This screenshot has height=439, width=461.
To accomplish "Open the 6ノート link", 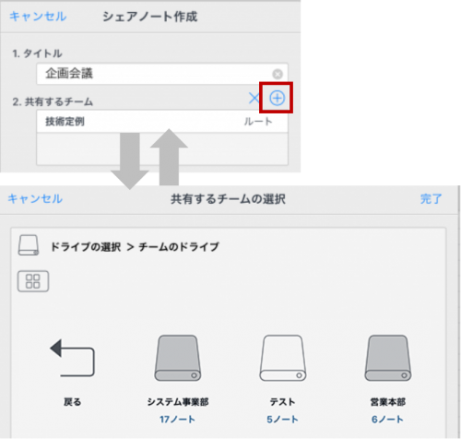I will click(387, 420).
